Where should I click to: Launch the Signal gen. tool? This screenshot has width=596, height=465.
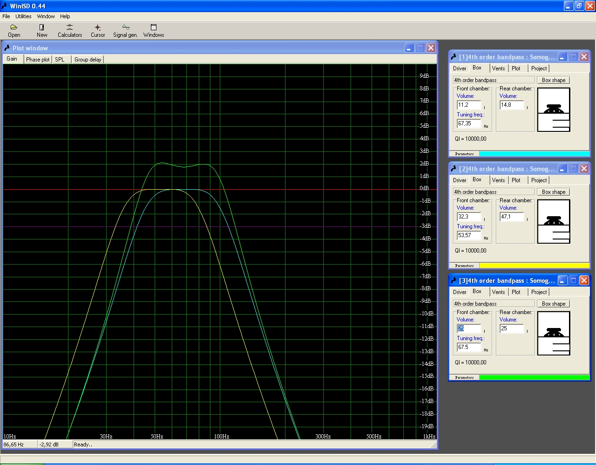click(x=125, y=31)
